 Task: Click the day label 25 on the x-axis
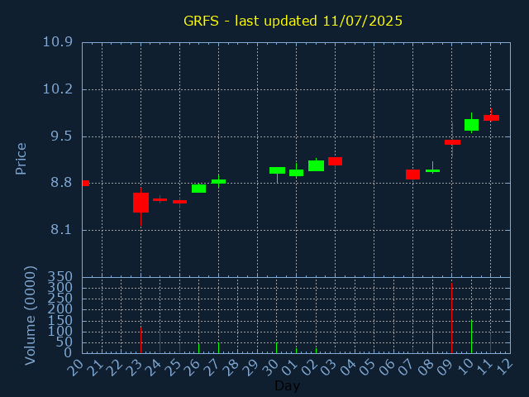click(x=172, y=367)
